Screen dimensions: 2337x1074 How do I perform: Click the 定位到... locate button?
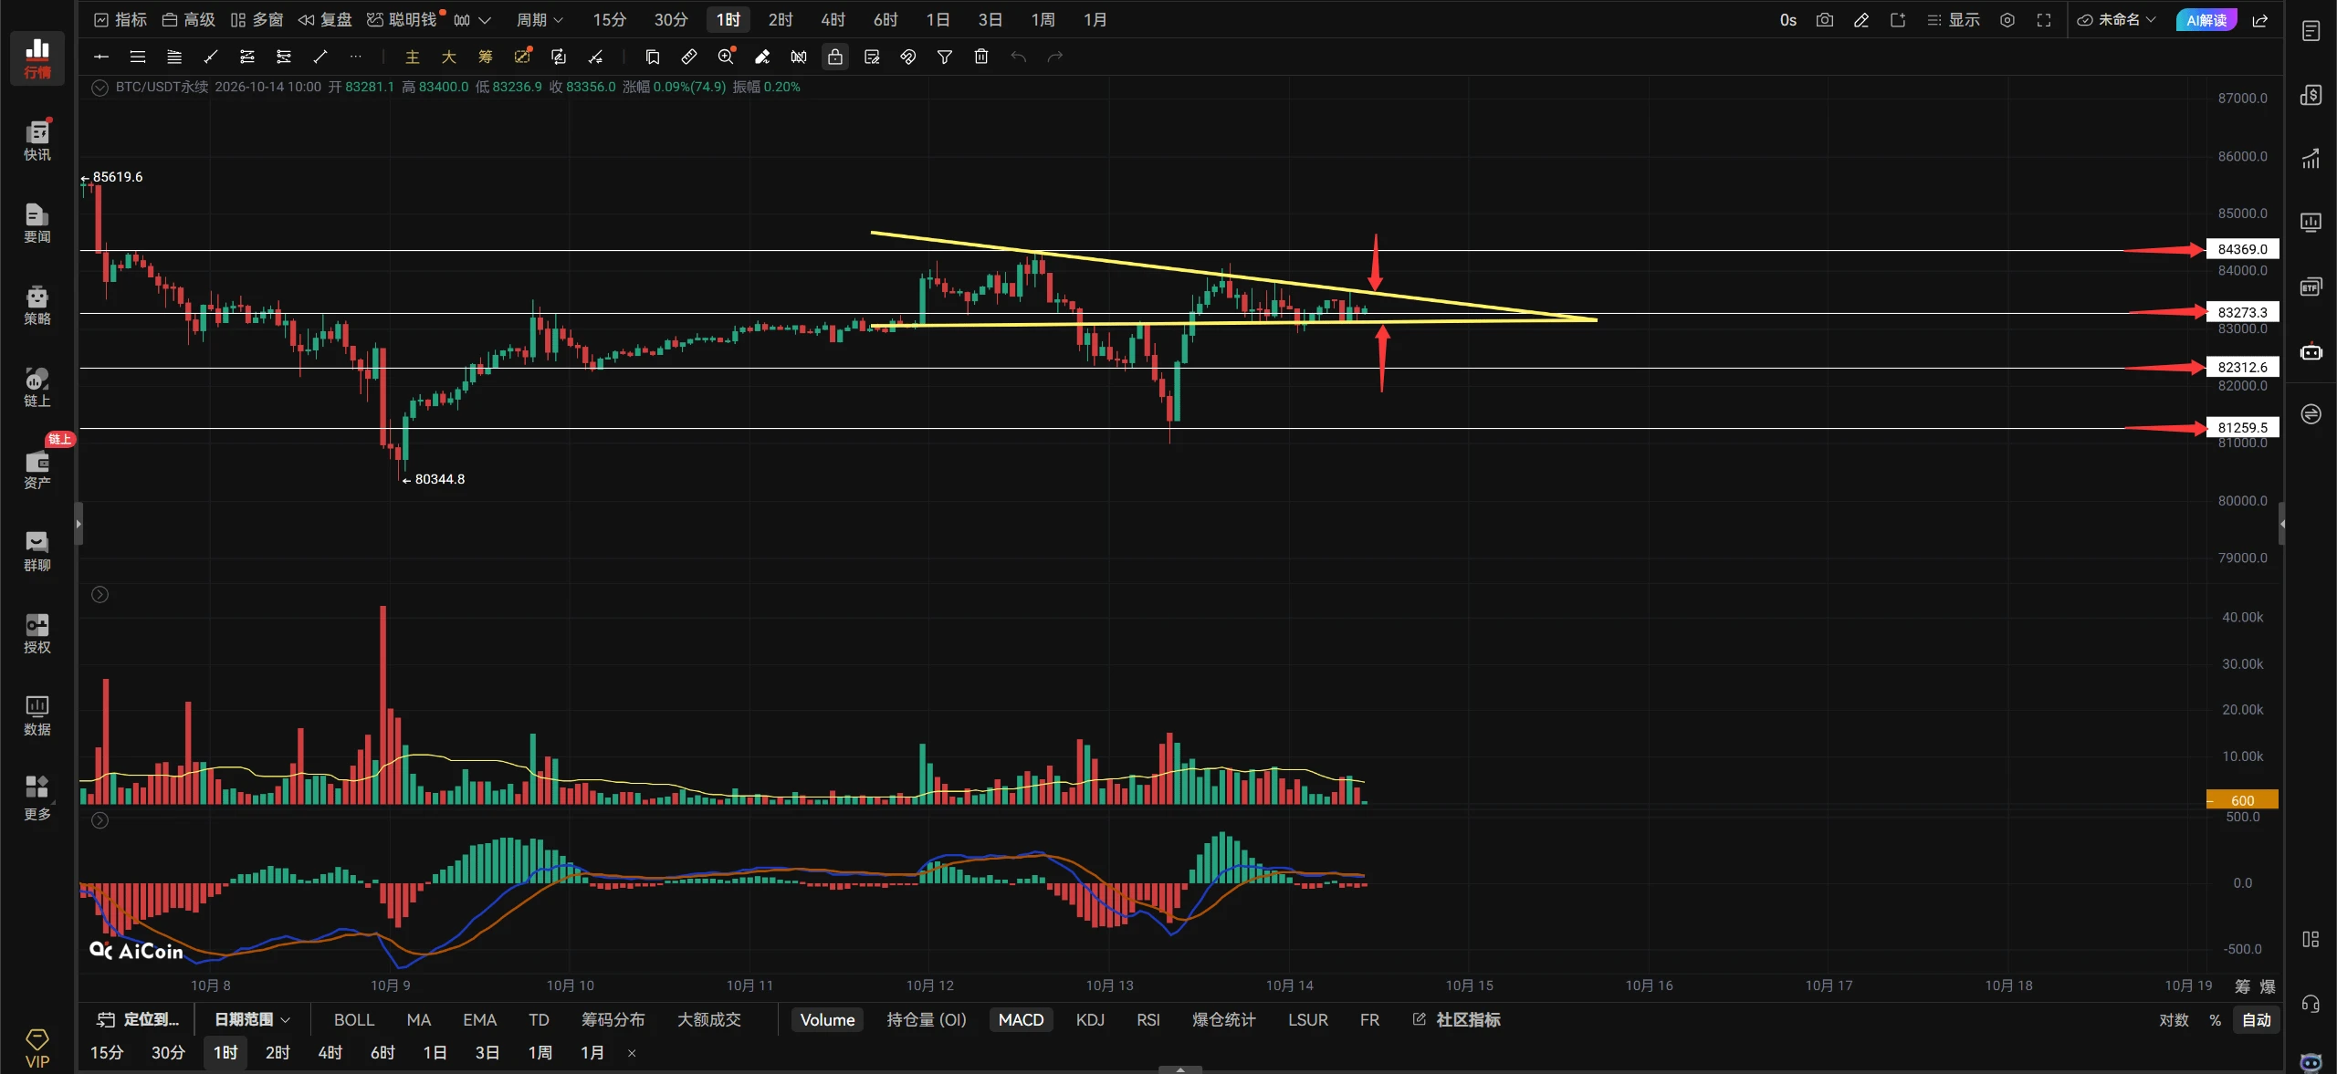[x=139, y=1019]
